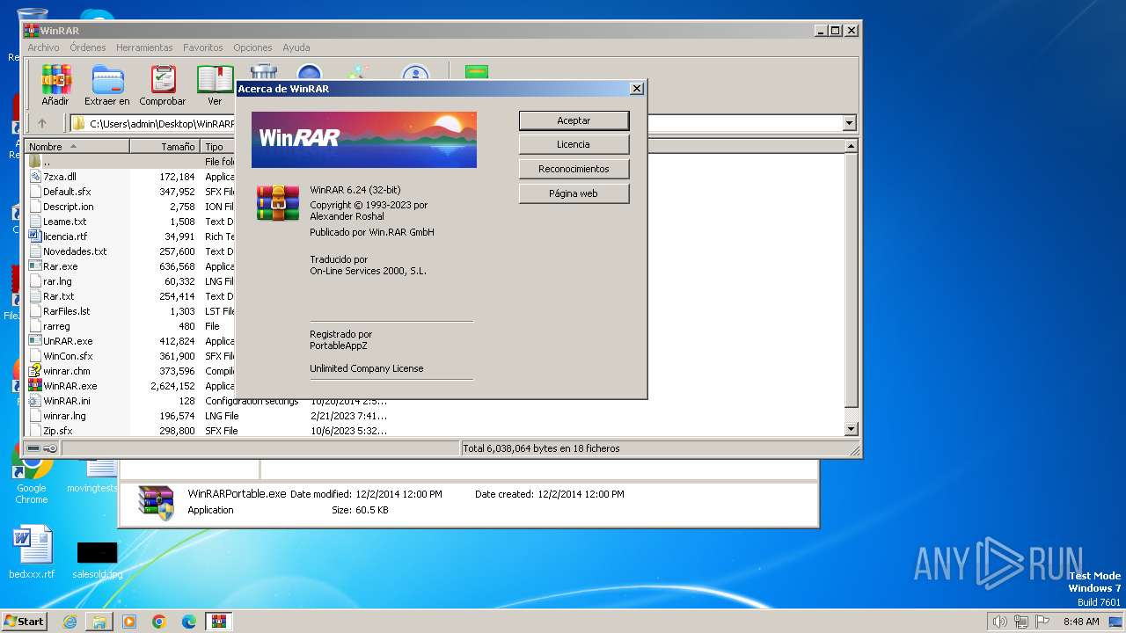The width and height of the screenshot is (1126, 633).
Task: Click the Añadir toolbar icon
Action: 56,80
